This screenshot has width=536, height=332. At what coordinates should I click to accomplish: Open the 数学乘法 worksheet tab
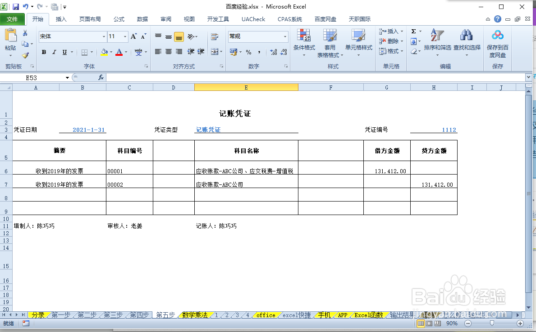pos(195,315)
